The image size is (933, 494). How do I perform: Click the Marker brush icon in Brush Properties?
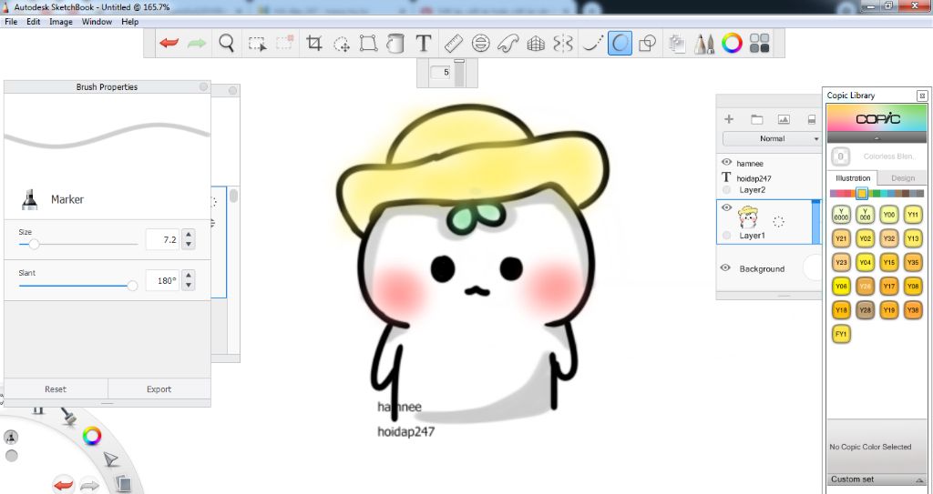(29, 199)
